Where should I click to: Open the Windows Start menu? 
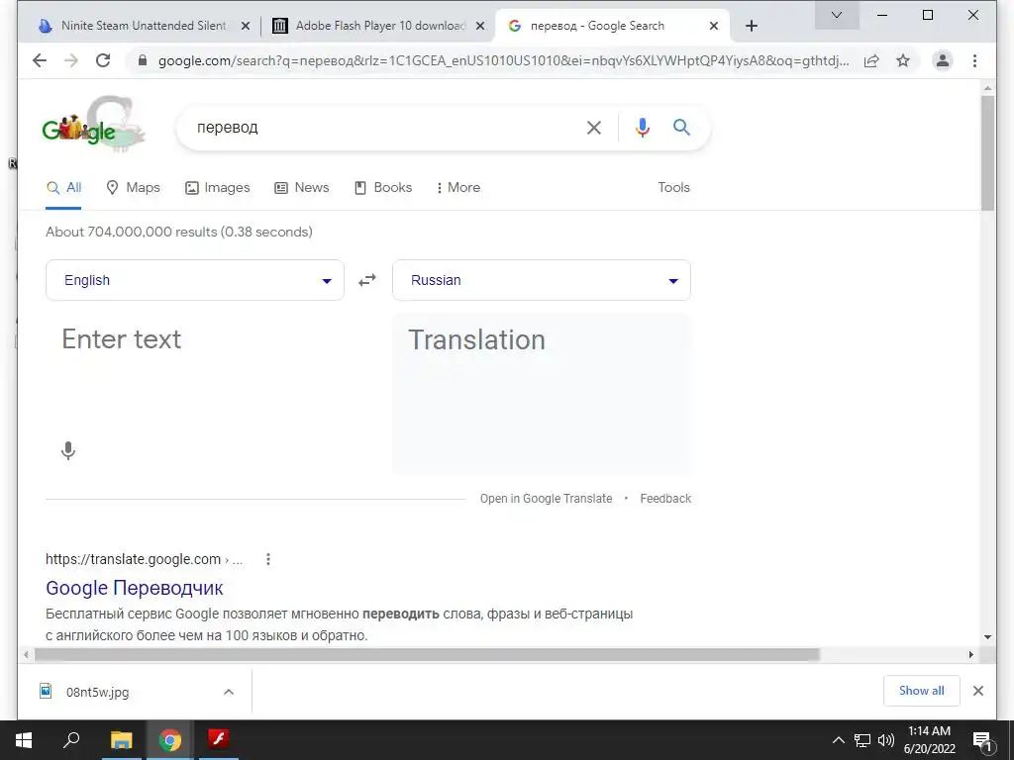click(x=24, y=740)
